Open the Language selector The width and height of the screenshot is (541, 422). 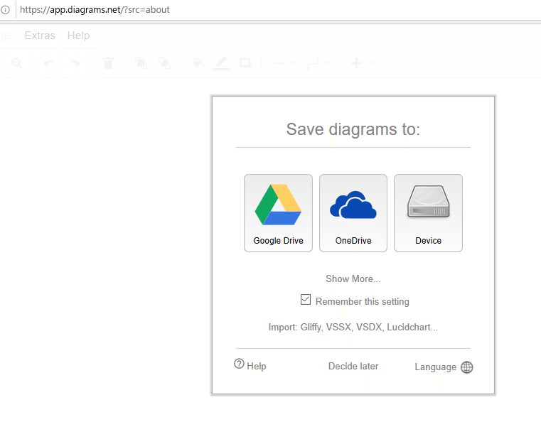(435, 367)
